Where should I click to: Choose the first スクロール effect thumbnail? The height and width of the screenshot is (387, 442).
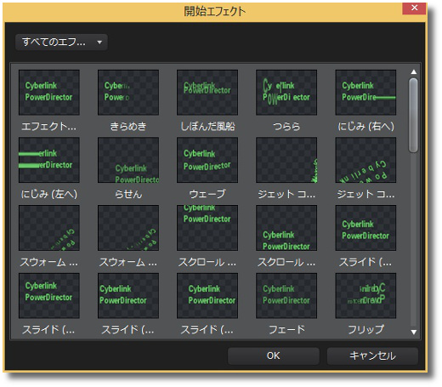(x=207, y=228)
